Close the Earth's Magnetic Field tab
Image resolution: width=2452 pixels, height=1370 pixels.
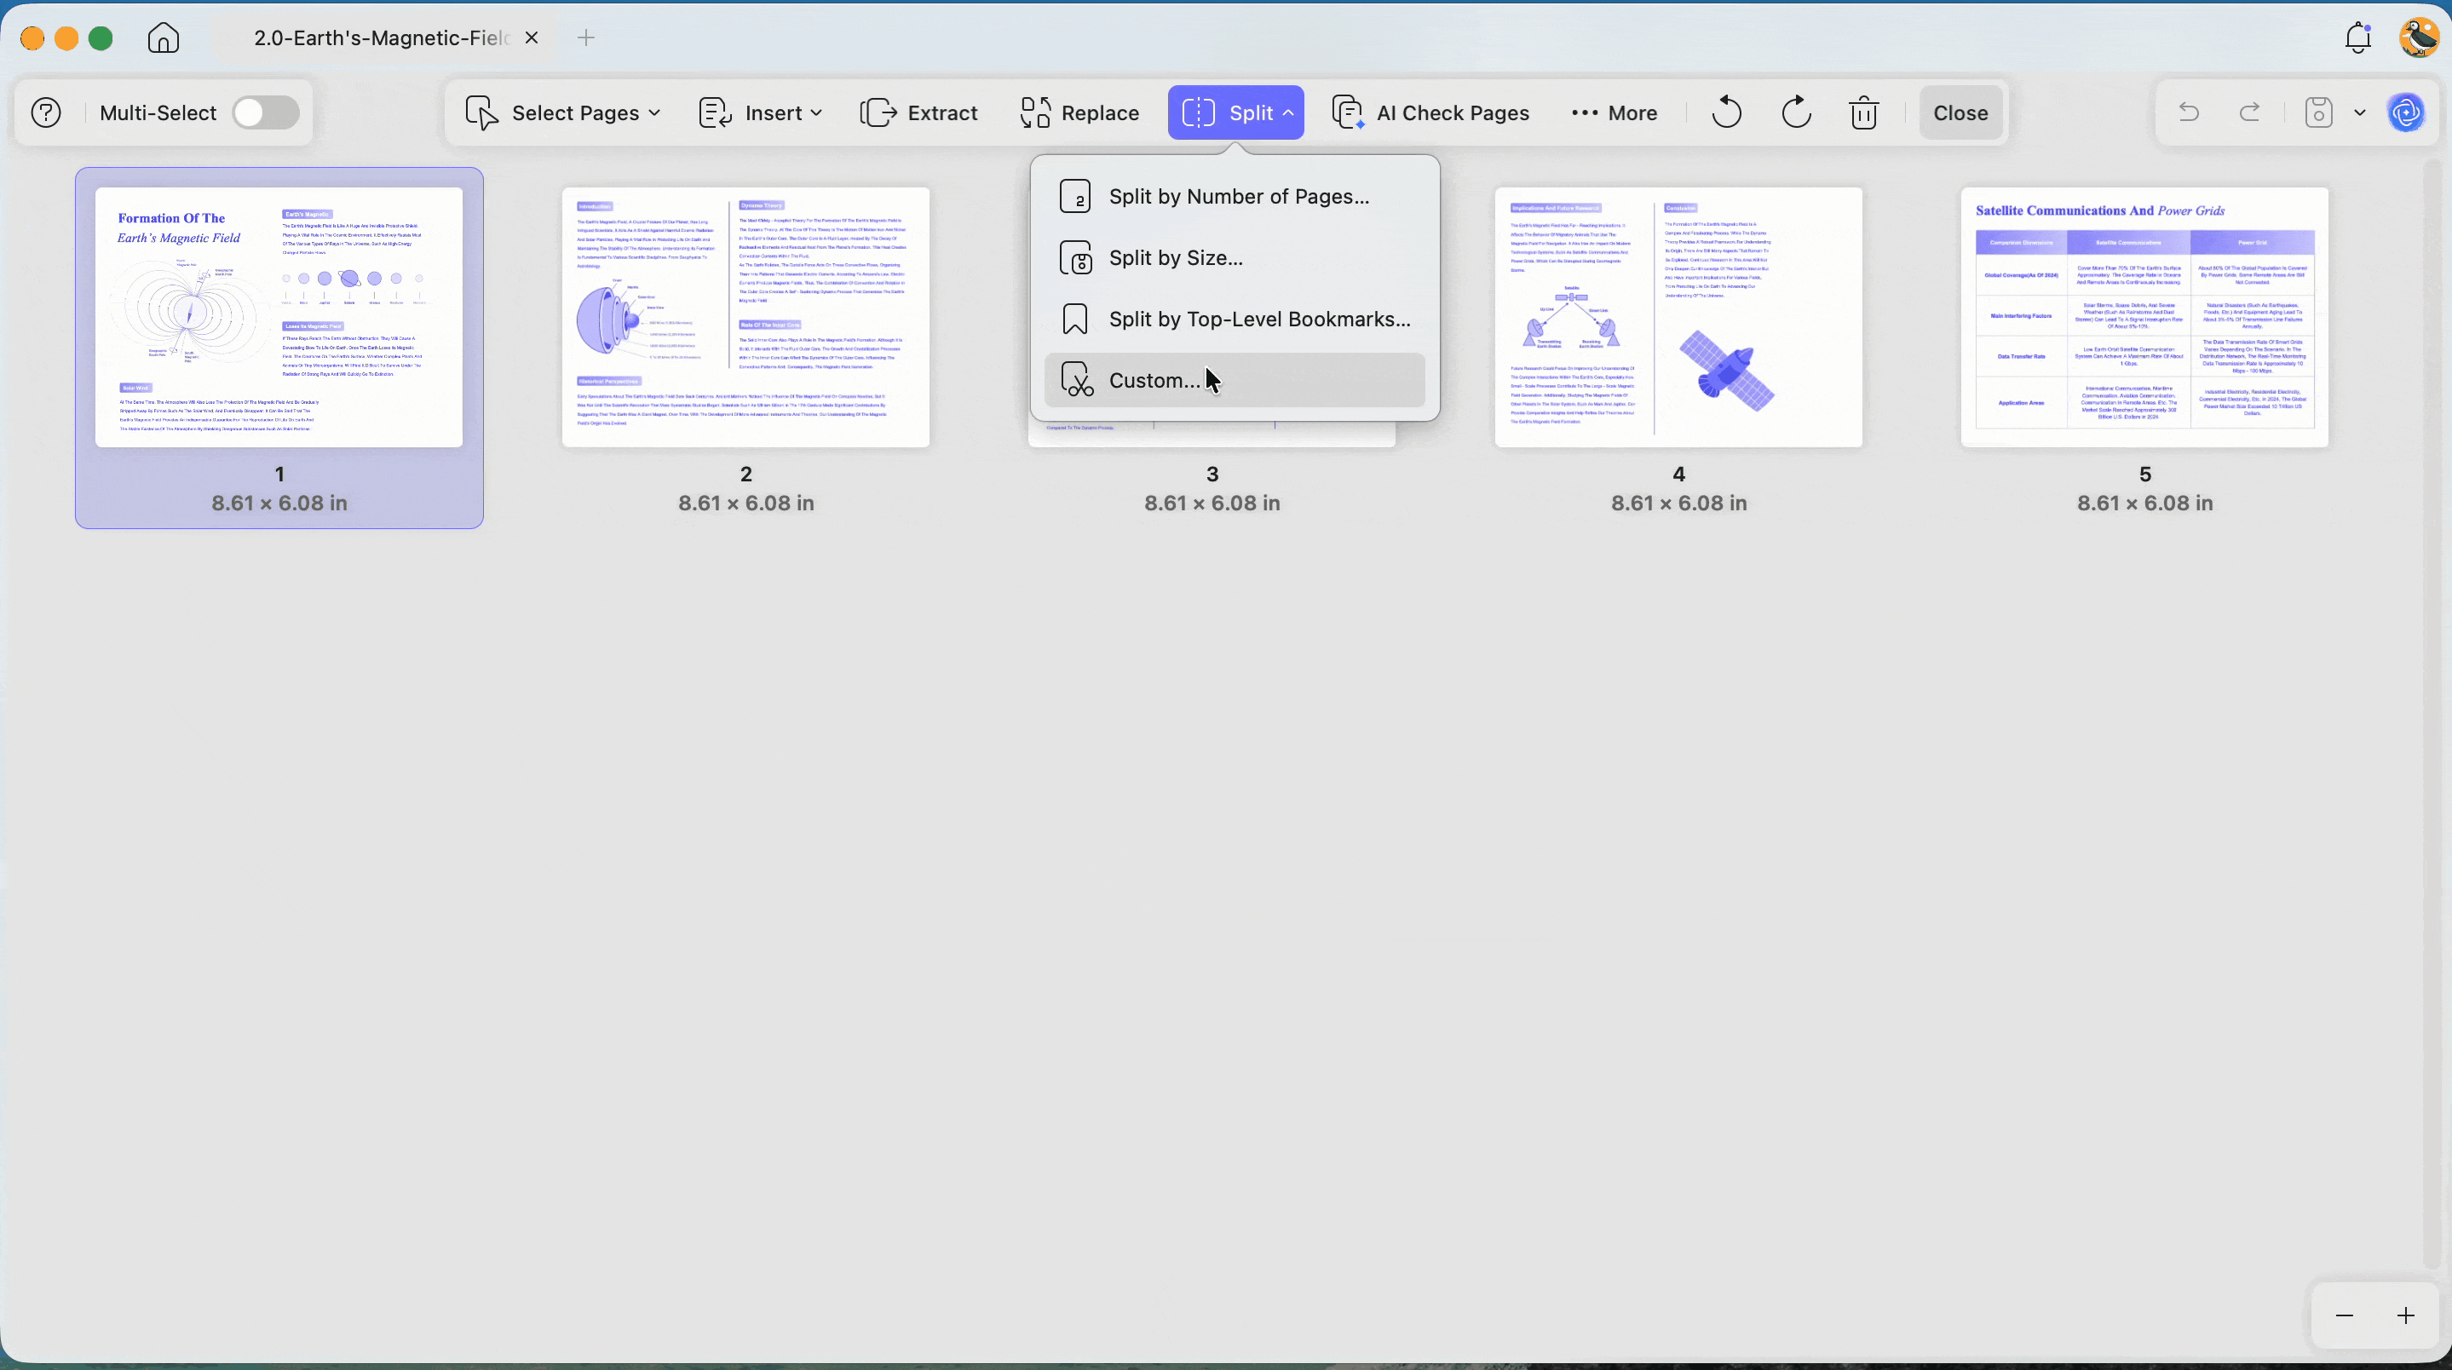[532, 38]
